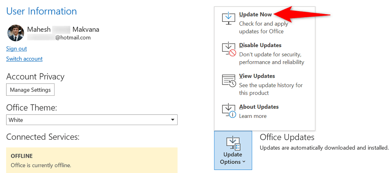Select Disable Updates from the menu
392x173 pixels.
tap(260, 45)
